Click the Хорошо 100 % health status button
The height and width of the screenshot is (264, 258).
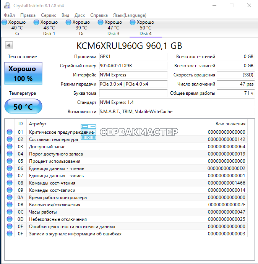click(x=23, y=73)
